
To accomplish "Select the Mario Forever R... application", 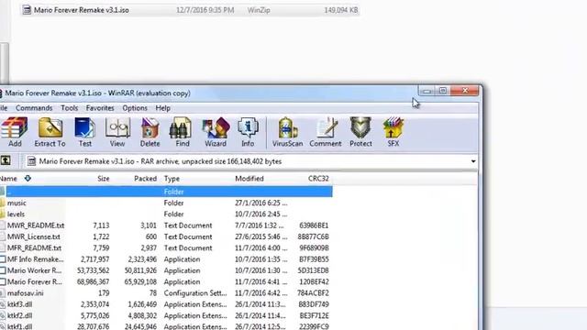I will [x=35, y=281].
